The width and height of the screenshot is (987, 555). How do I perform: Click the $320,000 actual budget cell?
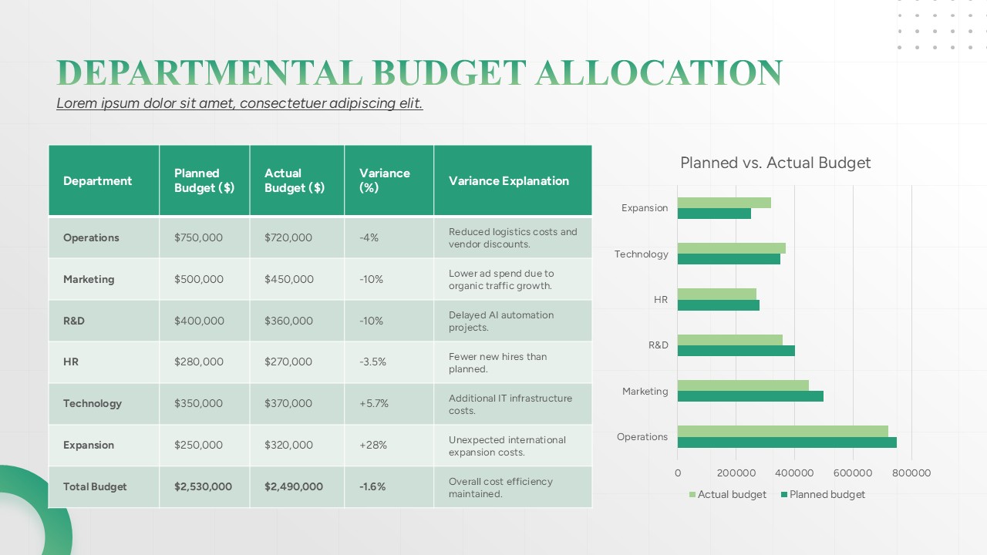(297, 446)
